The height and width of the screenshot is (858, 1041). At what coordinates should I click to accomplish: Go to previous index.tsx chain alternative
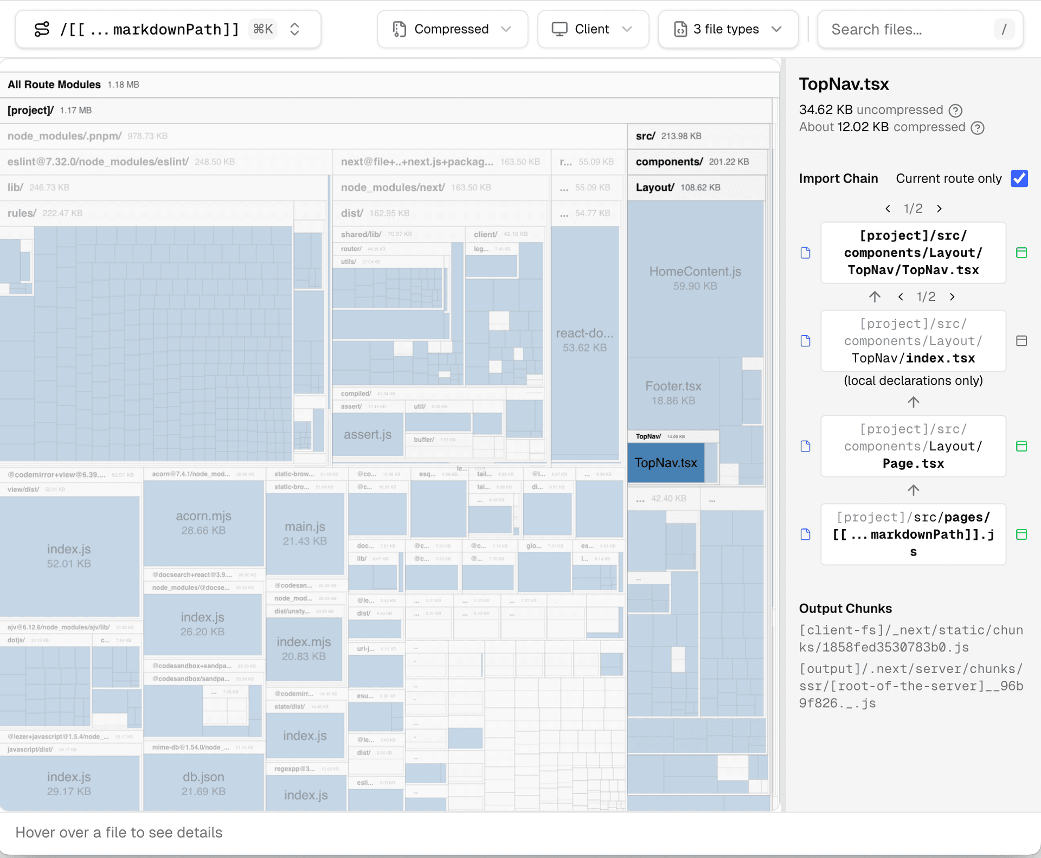click(x=901, y=297)
